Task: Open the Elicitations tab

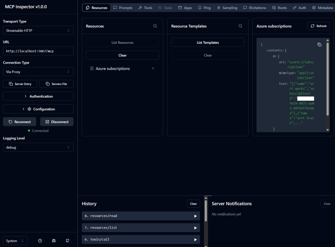Action: click(255, 8)
